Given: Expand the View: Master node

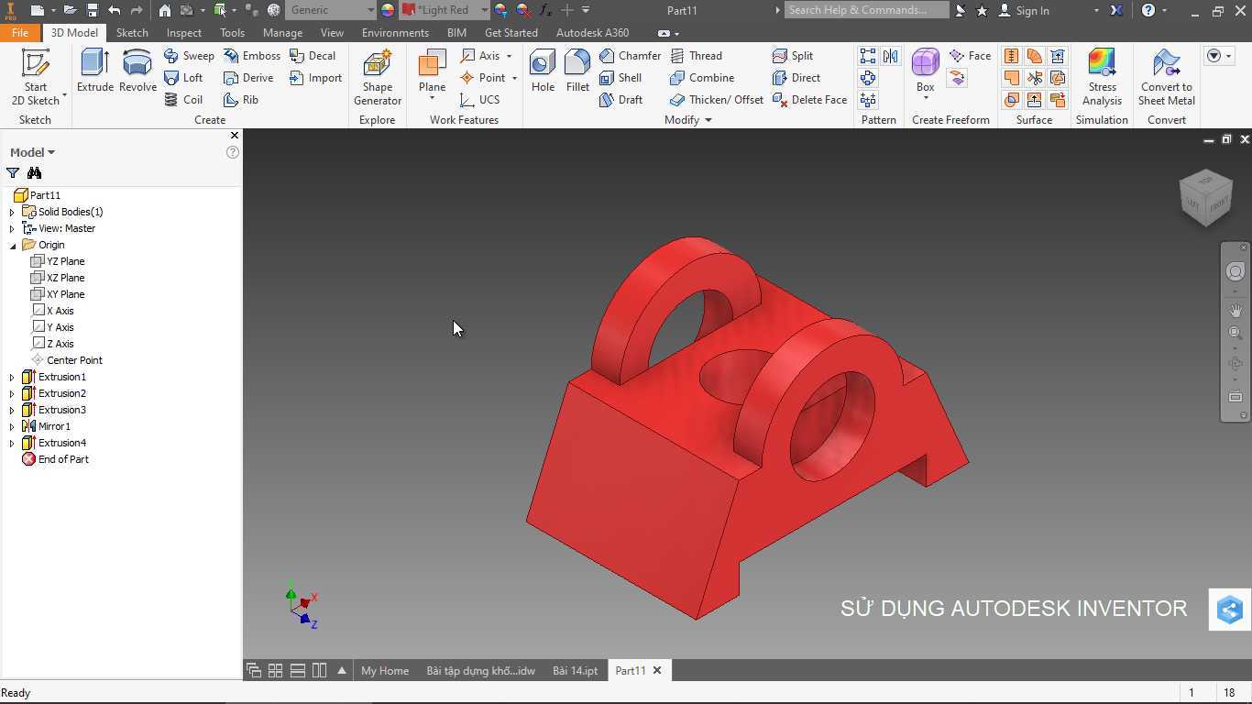Looking at the screenshot, I should [x=12, y=228].
